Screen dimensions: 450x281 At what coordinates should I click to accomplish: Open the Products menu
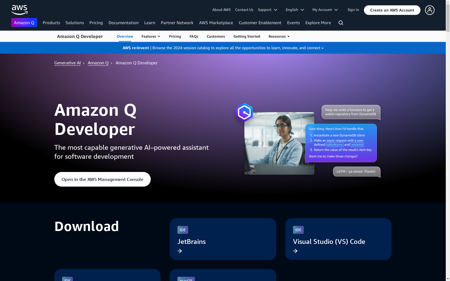51,23
